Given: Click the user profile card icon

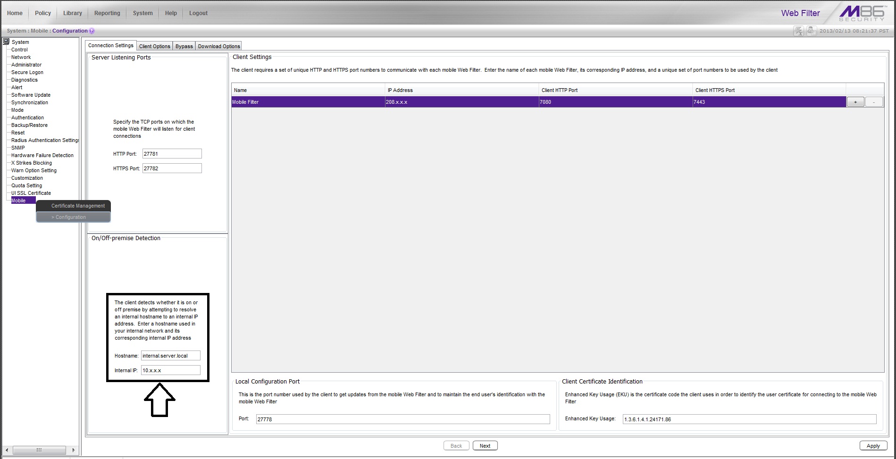Looking at the screenshot, I should [x=811, y=31].
